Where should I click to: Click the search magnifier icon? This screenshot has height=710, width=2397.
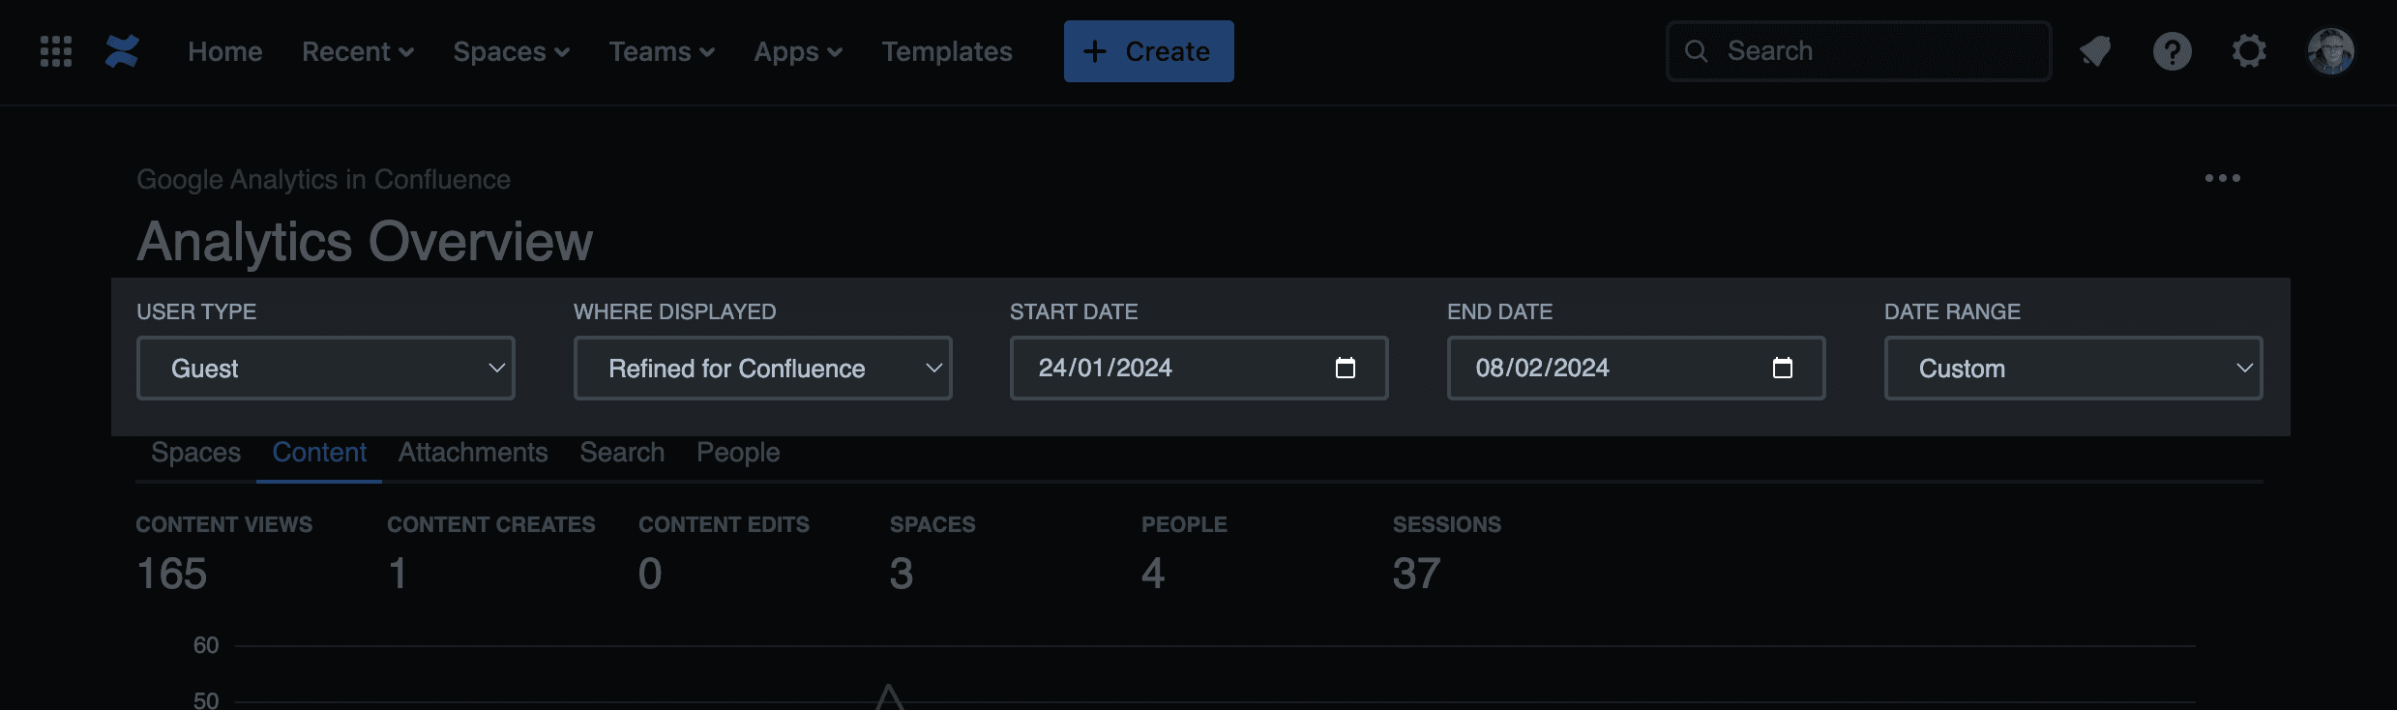coord(1696,51)
